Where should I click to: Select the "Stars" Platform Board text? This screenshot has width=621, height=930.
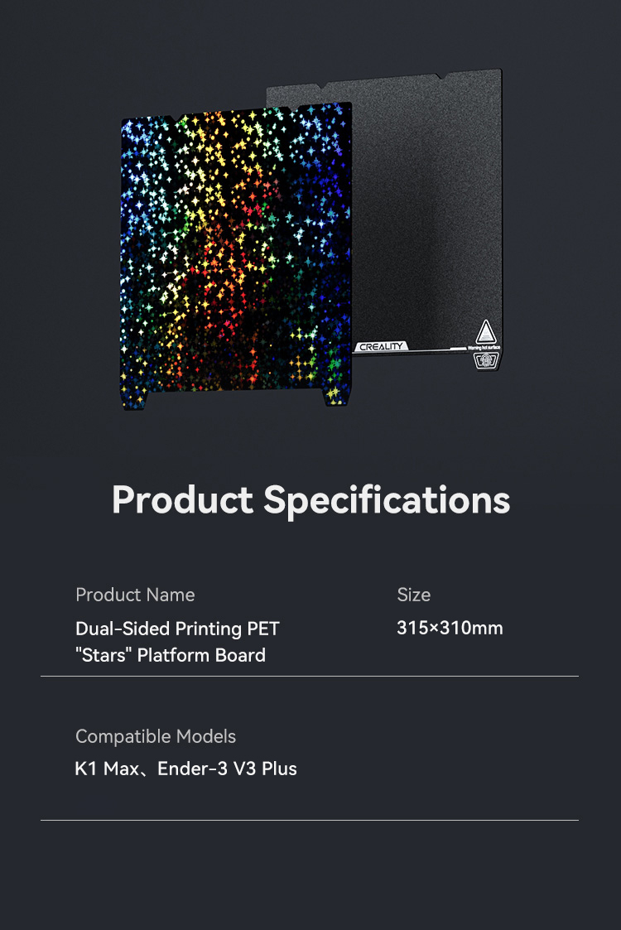tap(171, 655)
